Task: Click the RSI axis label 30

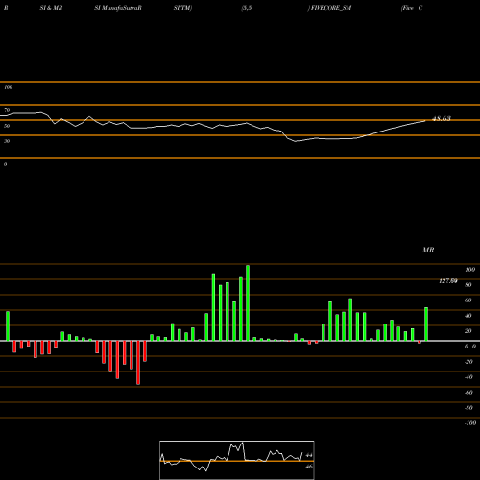Action: coord(7,141)
